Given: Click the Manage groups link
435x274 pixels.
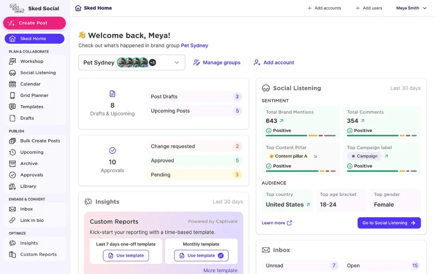Looking at the screenshot, I should 217,62.
